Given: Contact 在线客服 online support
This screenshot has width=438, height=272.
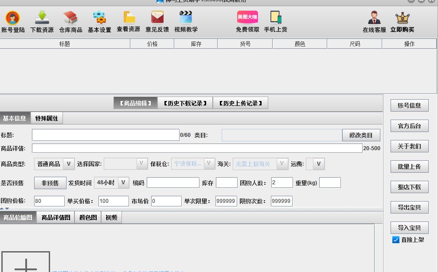Looking at the screenshot, I should (x=374, y=19).
